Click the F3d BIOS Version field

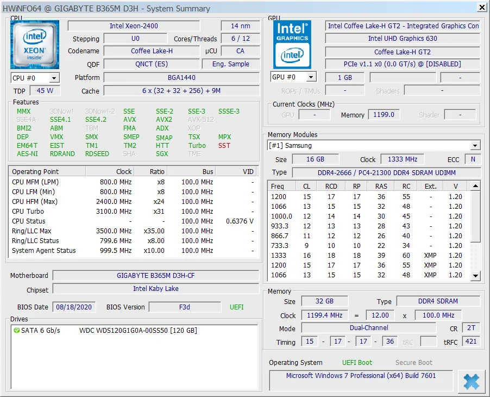pyautogui.click(x=185, y=307)
